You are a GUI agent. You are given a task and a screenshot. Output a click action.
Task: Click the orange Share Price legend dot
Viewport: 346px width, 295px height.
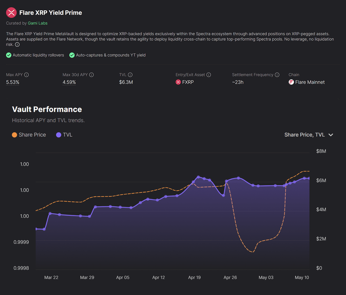pos(14,135)
